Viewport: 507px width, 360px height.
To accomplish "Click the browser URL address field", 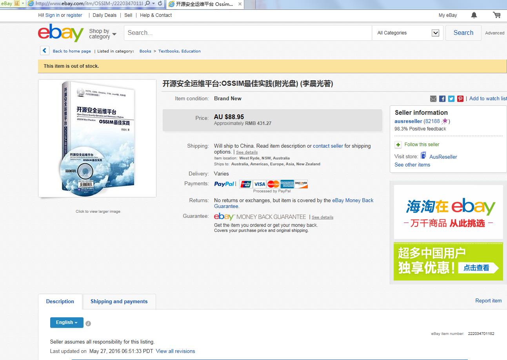I will click(x=89, y=3).
